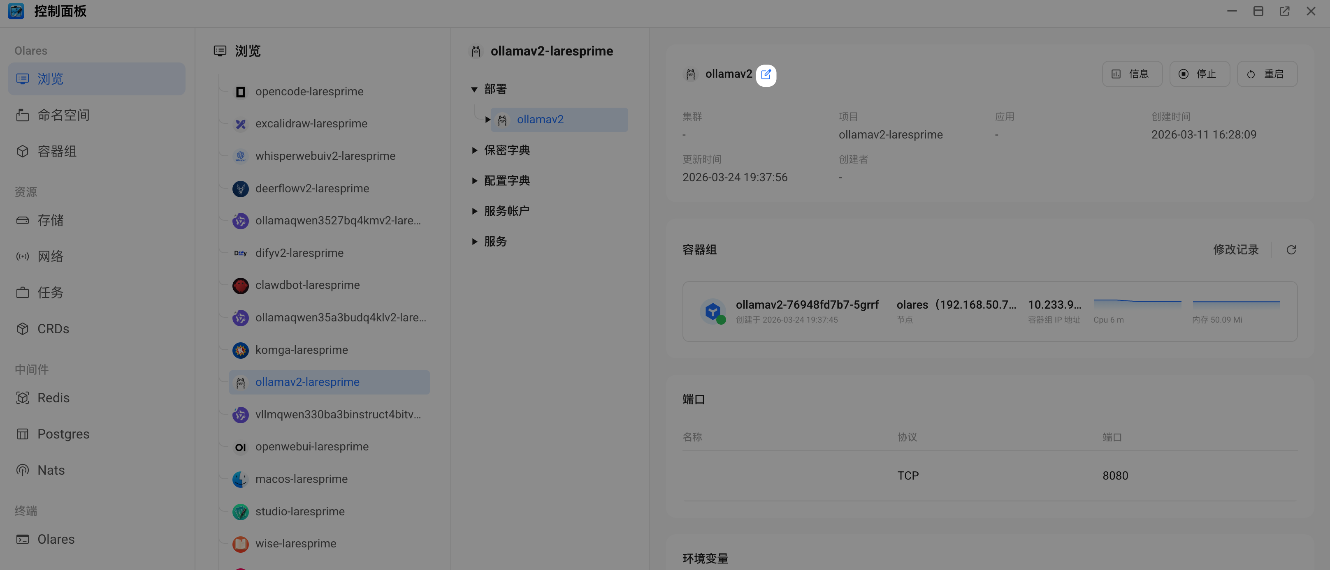Select the komga-laresprime project
The width and height of the screenshot is (1330, 570).
coord(302,350)
